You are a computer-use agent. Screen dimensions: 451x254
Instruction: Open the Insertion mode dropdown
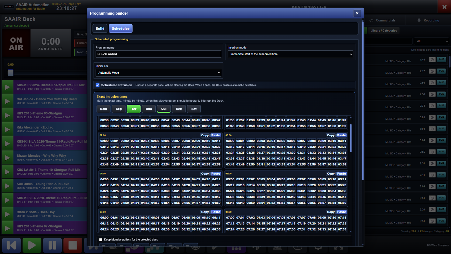[x=290, y=54]
